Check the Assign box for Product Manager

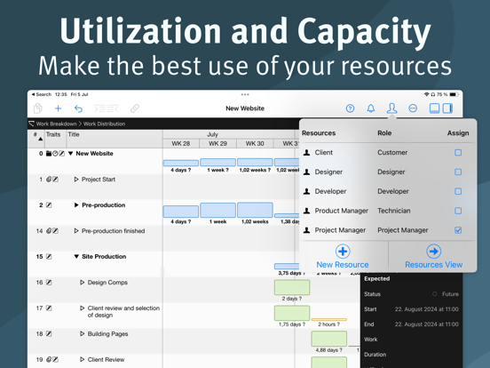pyautogui.click(x=458, y=211)
